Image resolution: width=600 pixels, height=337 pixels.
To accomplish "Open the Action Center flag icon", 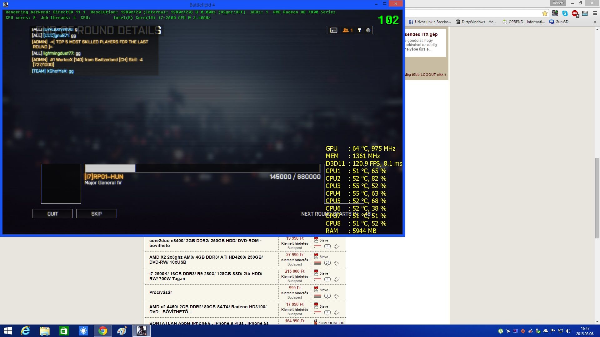I will (553, 331).
